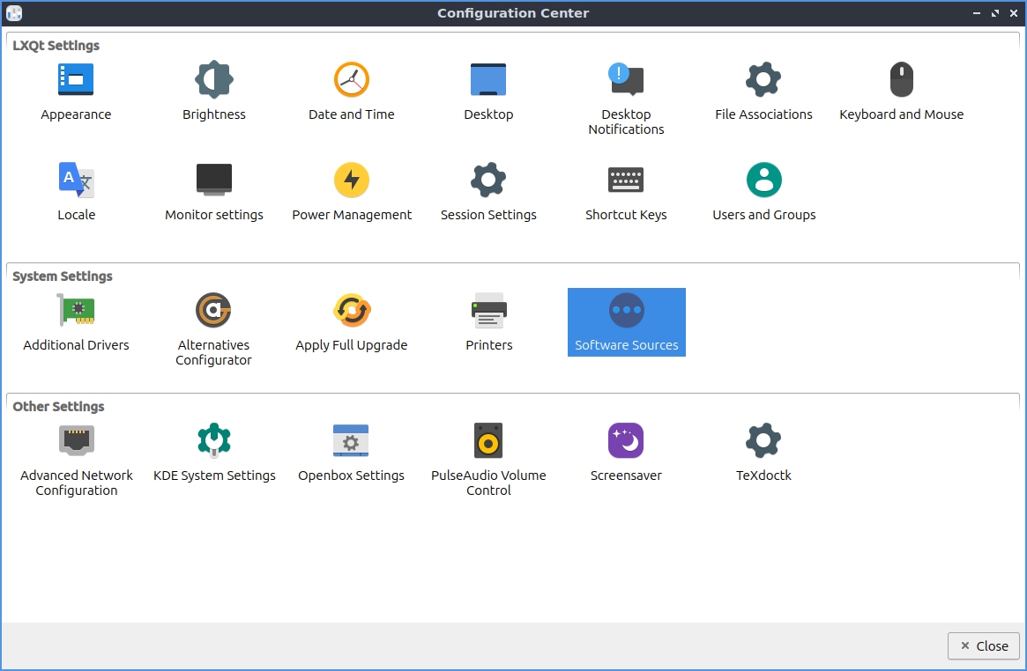Launch Additional Drivers tool
Image resolution: width=1027 pixels, height=671 pixels.
(x=76, y=311)
